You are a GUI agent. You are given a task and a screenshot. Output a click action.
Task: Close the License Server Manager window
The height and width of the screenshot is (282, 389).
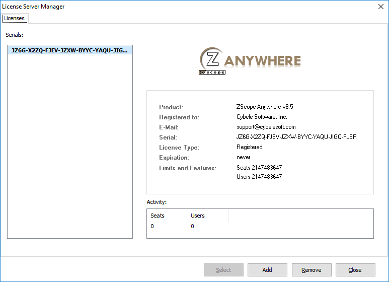tap(381, 7)
